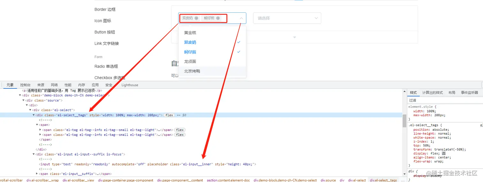Click the div.source breadcrumb
Screen dimensions: 483x182
point(328,180)
